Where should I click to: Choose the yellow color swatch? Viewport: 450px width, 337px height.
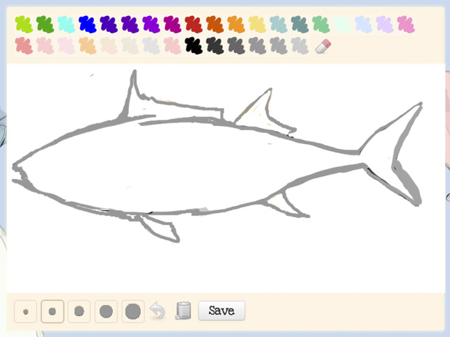pyautogui.click(x=258, y=24)
